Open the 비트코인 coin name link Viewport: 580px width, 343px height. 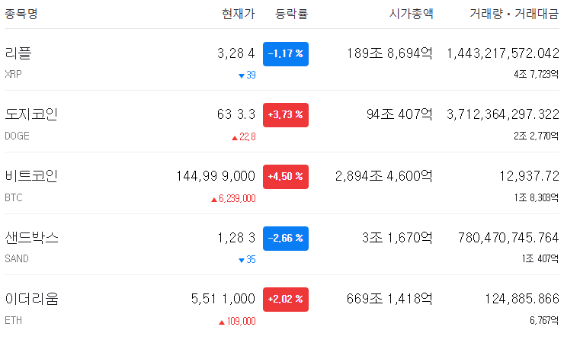(x=31, y=176)
